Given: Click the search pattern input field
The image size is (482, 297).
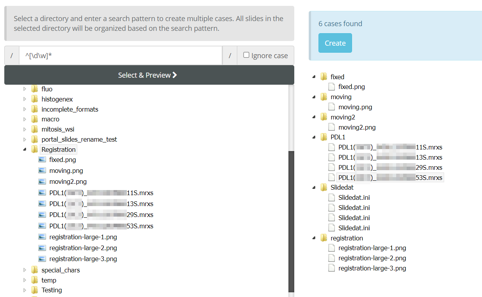Looking at the screenshot, I should tap(120, 56).
